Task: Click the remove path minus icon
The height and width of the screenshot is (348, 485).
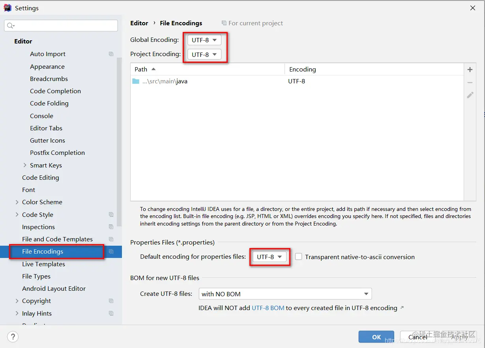Action: point(470,83)
